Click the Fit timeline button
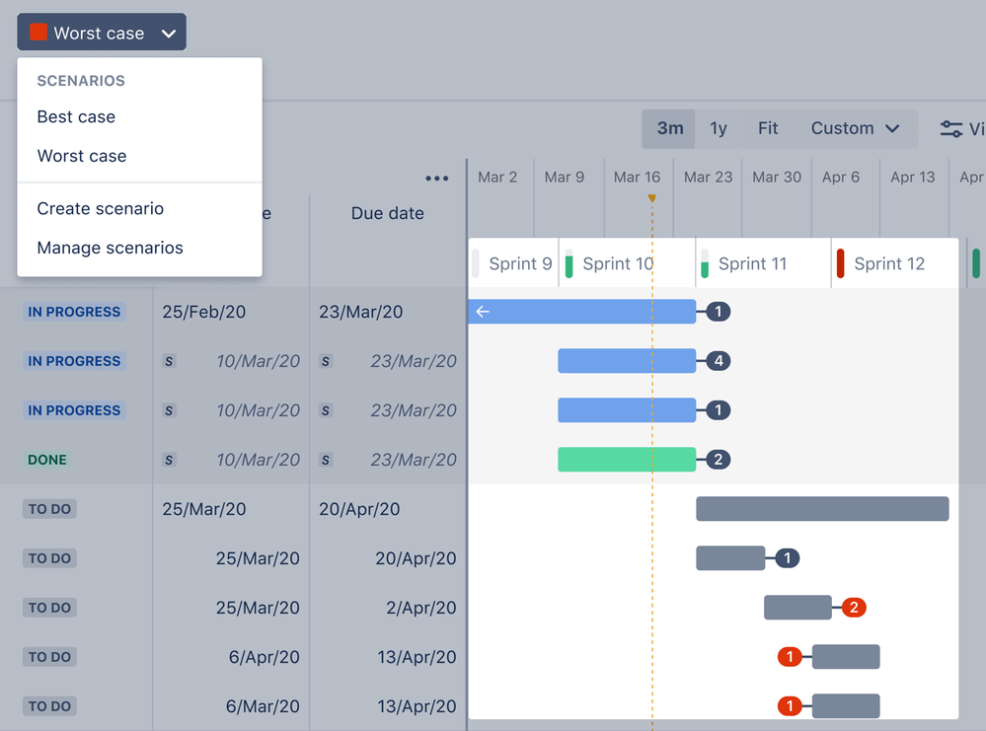The height and width of the screenshot is (731, 986). (x=768, y=128)
